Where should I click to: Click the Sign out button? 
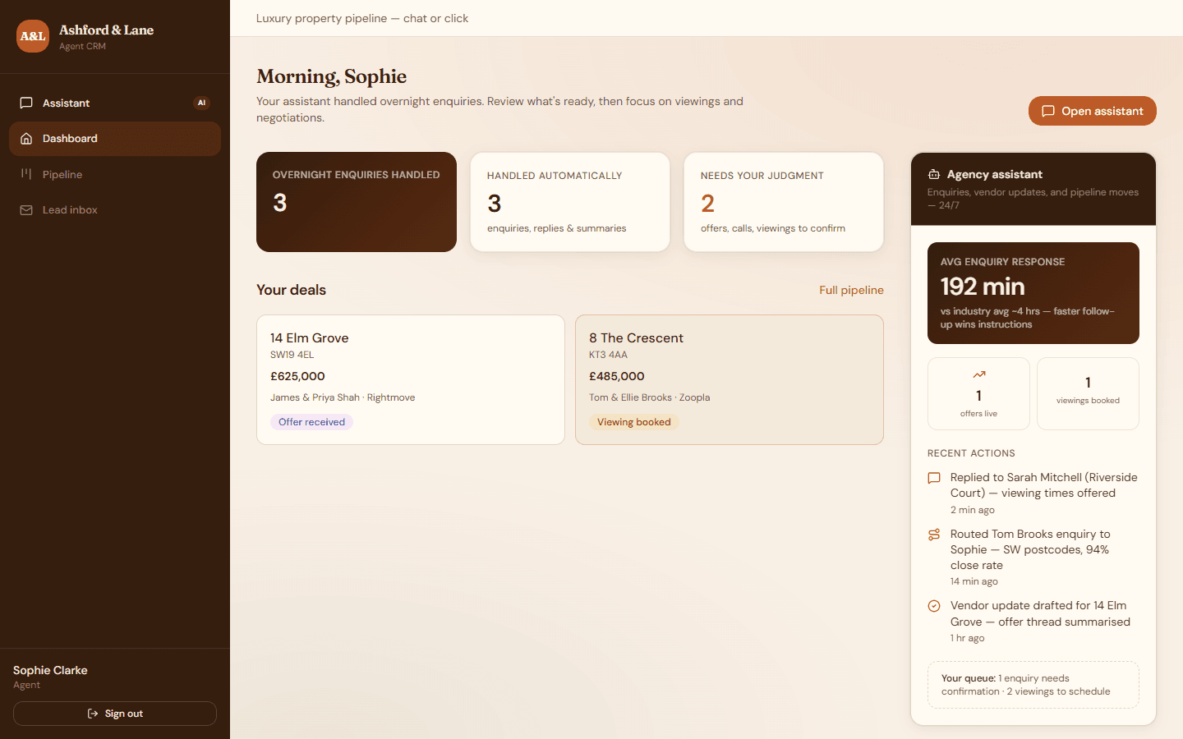(115, 714)
